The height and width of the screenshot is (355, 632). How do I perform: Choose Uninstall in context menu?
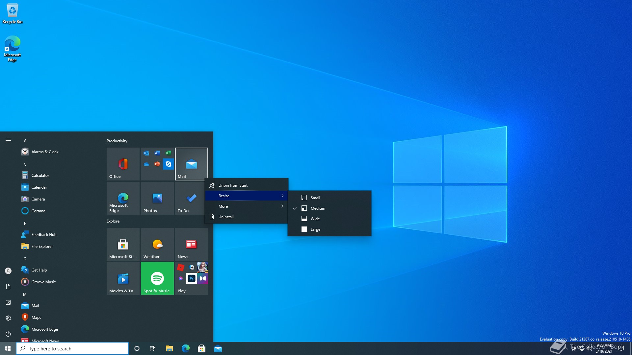click(x=247, y=217)
